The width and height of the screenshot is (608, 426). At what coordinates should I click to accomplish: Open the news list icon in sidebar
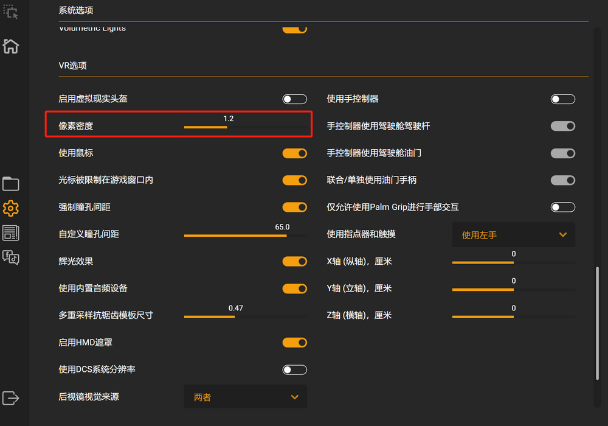pos(11,233)
